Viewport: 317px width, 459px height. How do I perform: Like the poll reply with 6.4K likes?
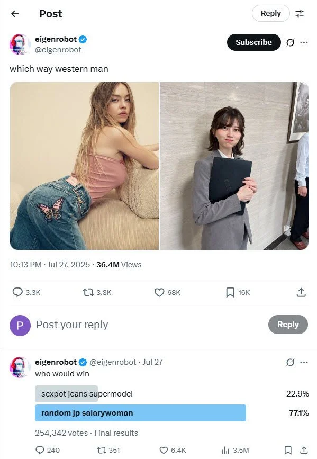tap(164, 450)
